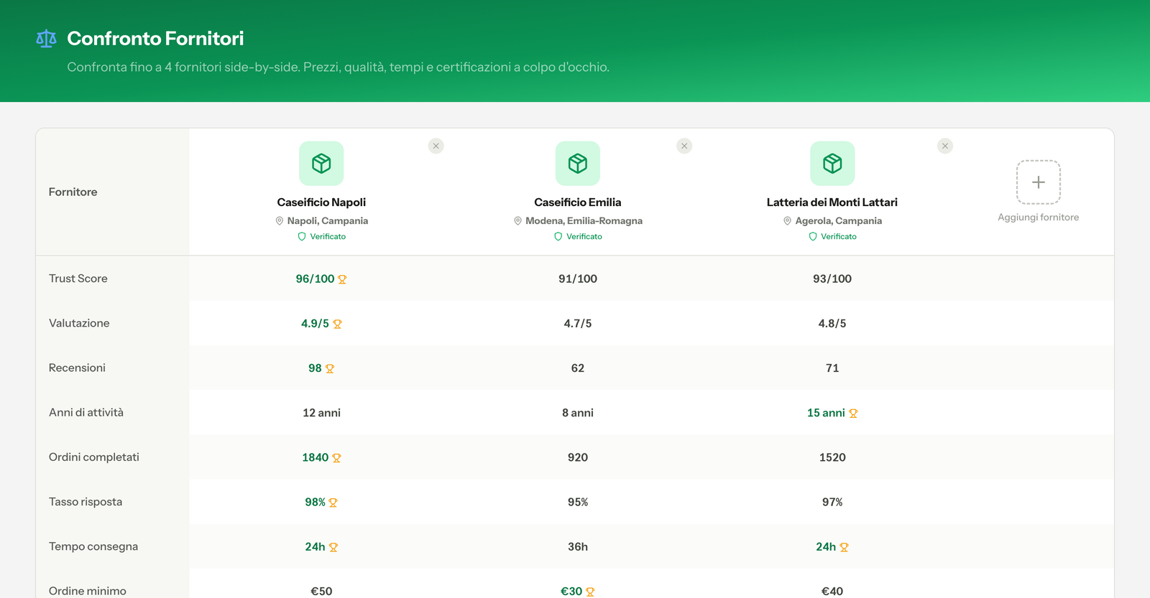Viewport: 1150px width, 598px height.
Task: Click Verificato shield under Caseificio Napoli
Action: 302,237
